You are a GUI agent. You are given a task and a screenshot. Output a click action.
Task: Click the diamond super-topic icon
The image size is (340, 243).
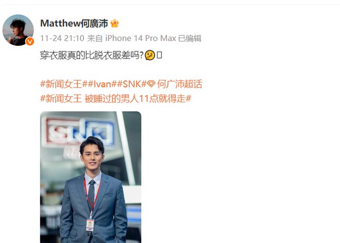coord(151,84)
